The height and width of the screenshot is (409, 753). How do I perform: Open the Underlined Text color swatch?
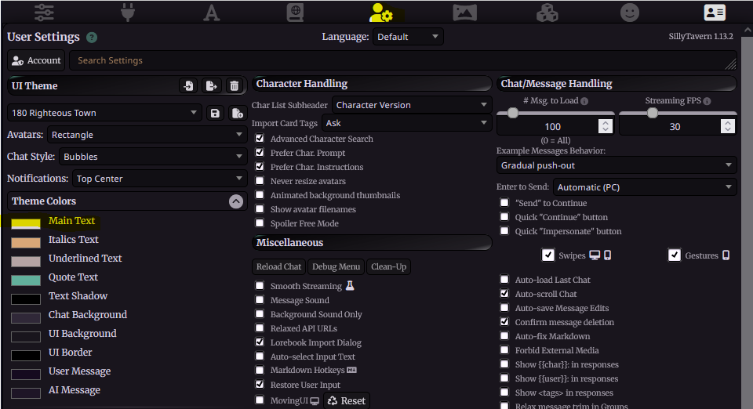[26, 262]
